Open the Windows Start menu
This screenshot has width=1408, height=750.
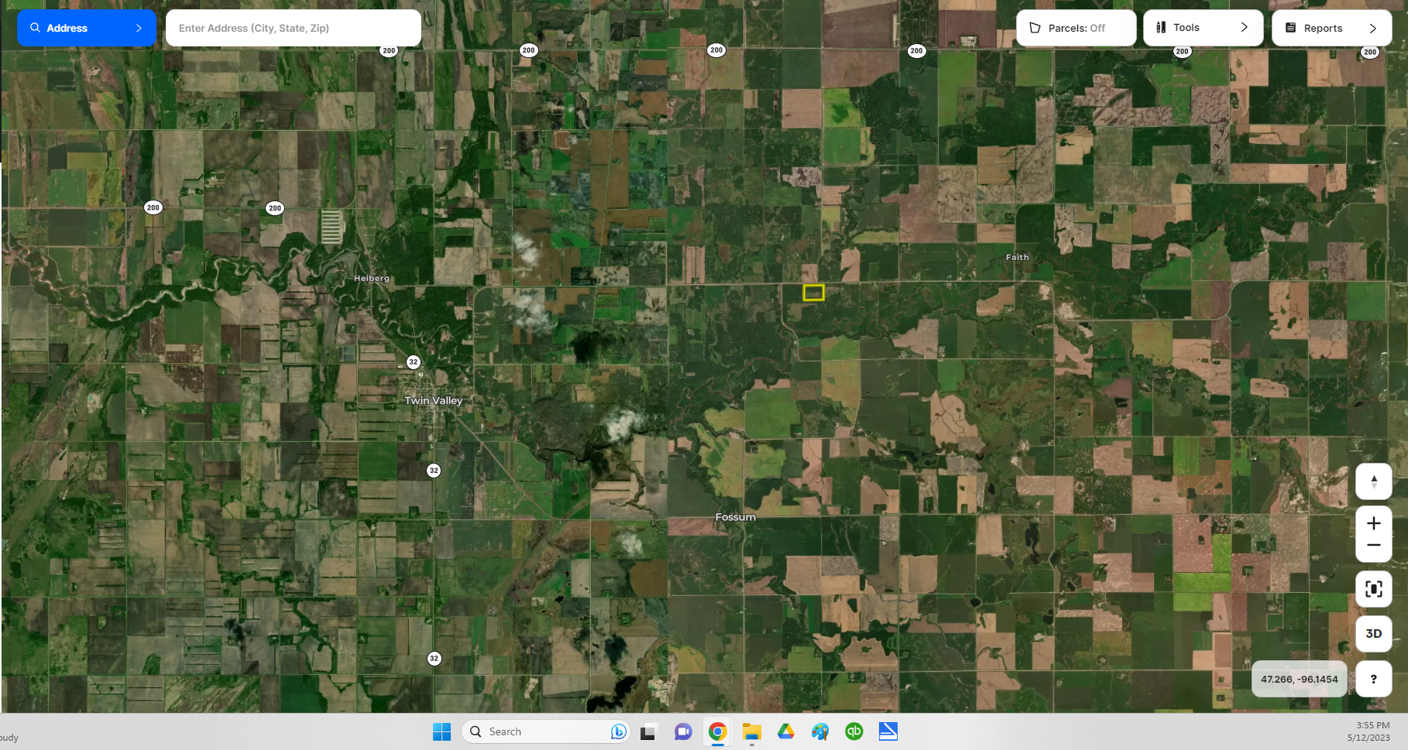coord(441,731)
